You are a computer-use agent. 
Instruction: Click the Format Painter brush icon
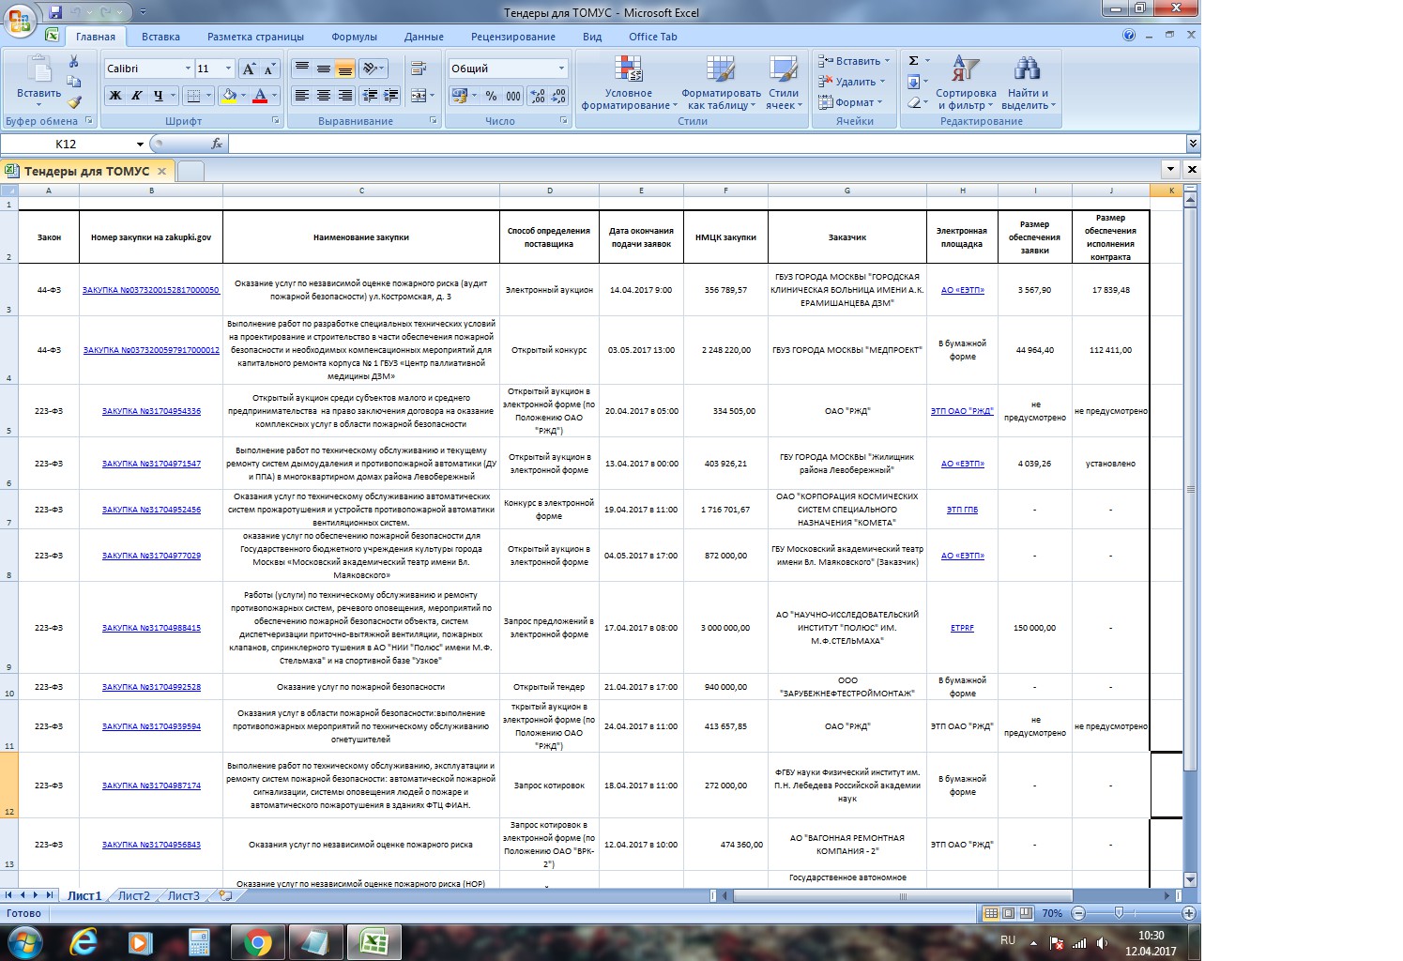(74, 101)
